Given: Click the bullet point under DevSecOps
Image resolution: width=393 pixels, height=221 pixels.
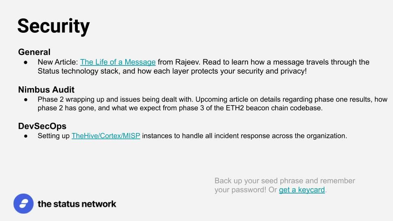Looking at the screenshot, I should 26,136.
